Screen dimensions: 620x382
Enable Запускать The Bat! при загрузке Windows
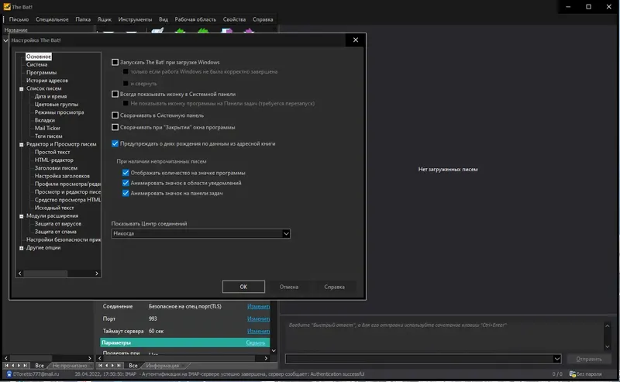(115, 62)
